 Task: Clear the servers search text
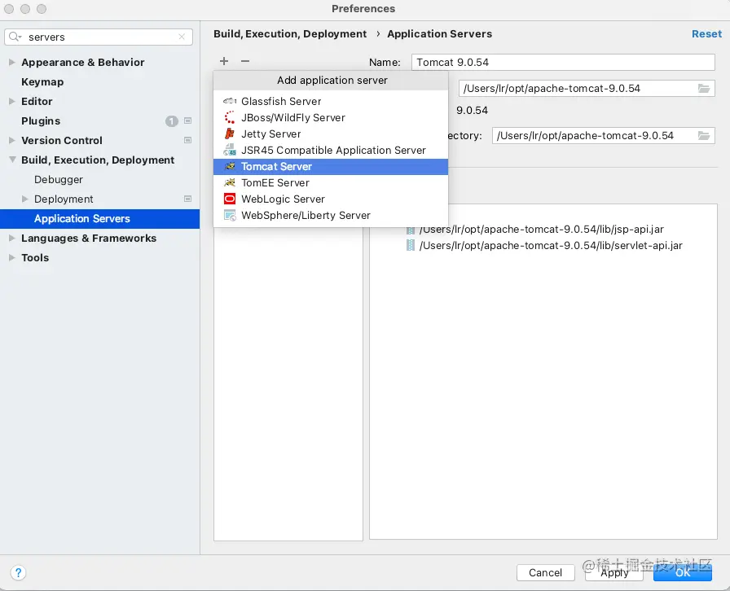point(182,37)
